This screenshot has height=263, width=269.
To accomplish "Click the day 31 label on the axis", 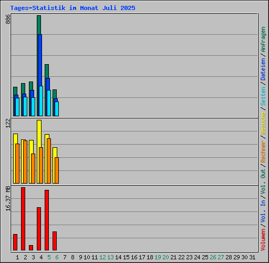I will click(252, 257).
